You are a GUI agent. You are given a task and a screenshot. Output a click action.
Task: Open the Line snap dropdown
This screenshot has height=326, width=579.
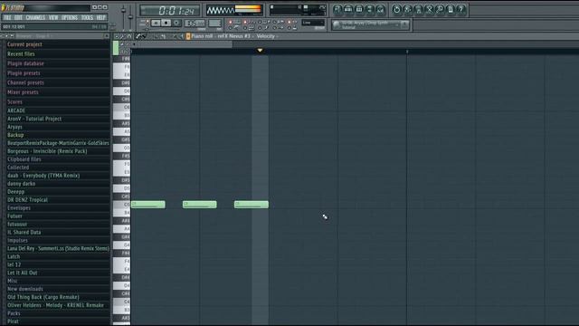coord(313,23)
